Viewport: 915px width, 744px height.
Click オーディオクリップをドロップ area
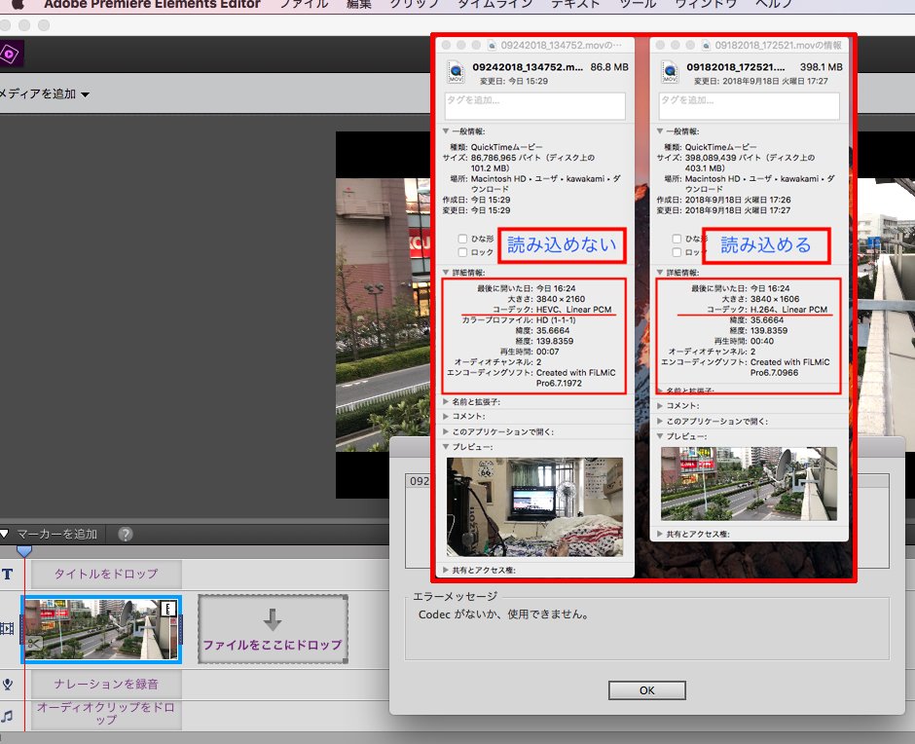point(106,714)
